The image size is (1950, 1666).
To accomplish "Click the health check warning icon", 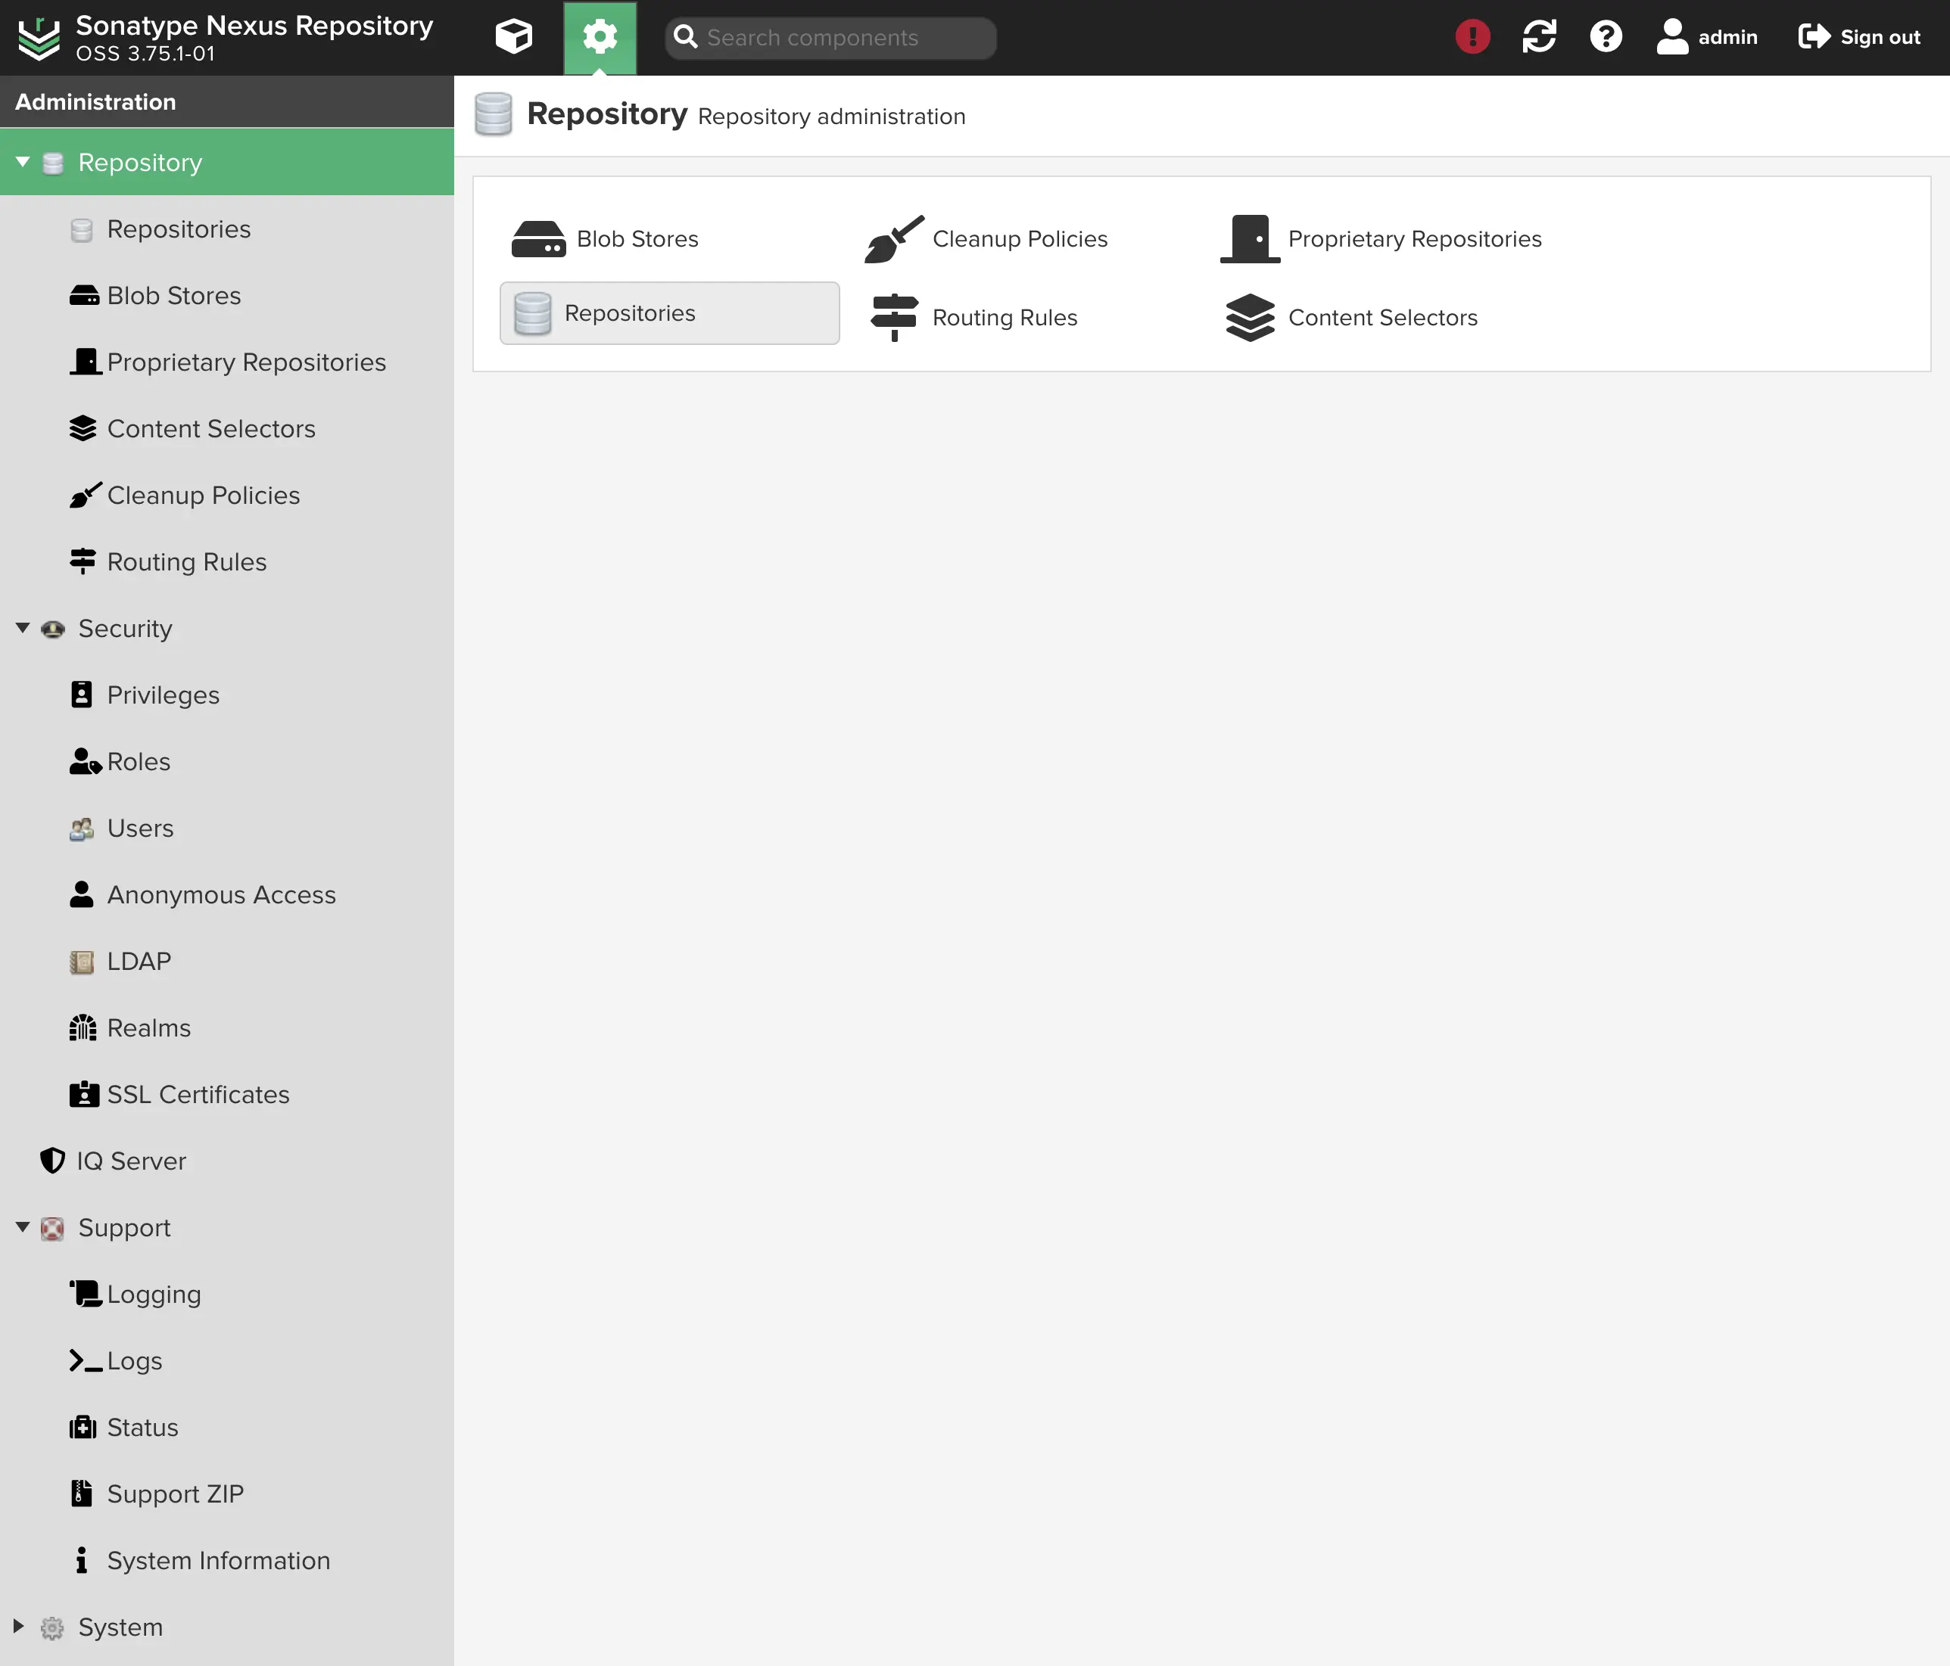I will tap(1471, 36).
